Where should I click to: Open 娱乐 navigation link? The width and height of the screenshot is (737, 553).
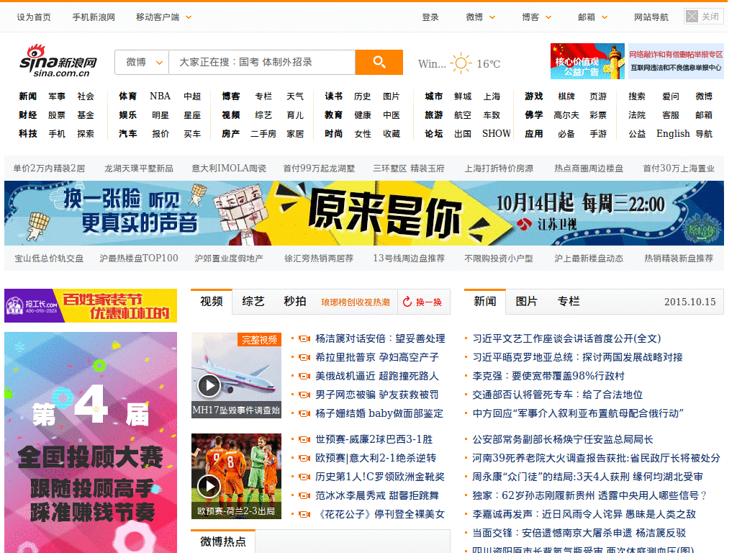pyautogui.click(x=127, y=114)
